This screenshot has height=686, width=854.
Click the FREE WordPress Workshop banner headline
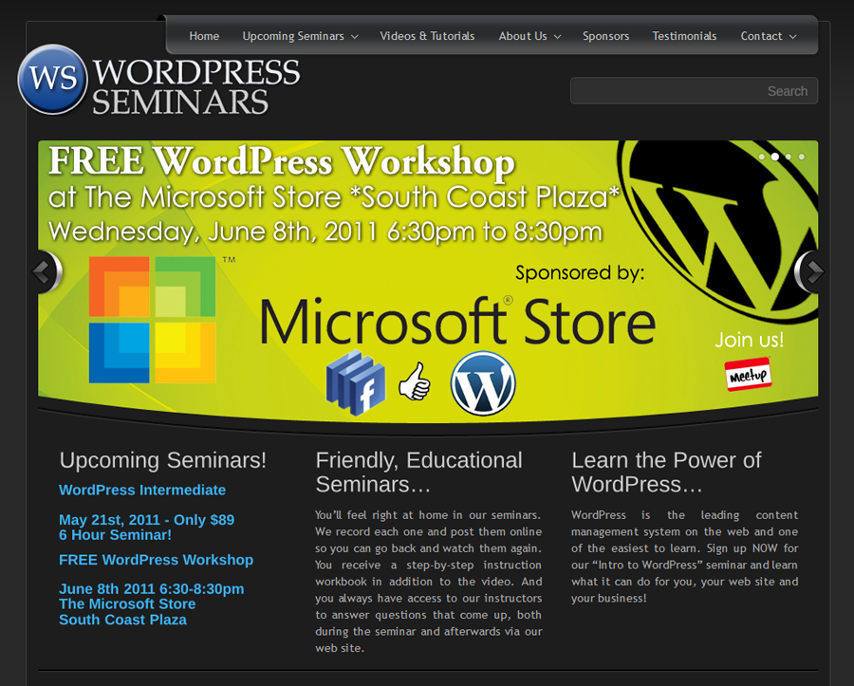[x=282, y=161]
